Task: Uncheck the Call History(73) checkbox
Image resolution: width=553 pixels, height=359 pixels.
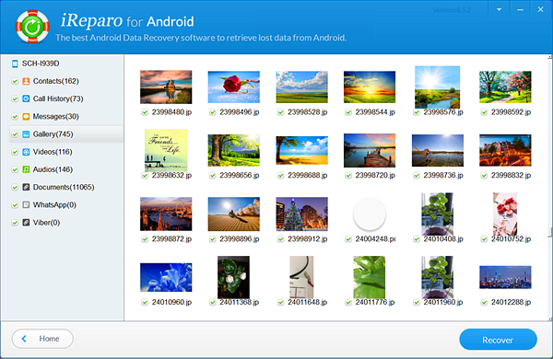Action: pos(15,99)
